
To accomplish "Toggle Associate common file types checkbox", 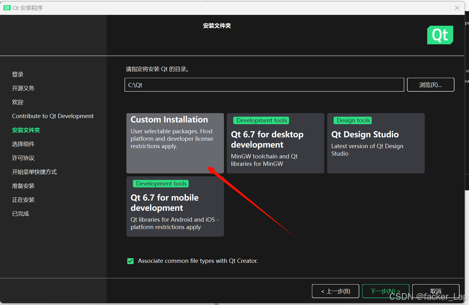I will point(130,261).
